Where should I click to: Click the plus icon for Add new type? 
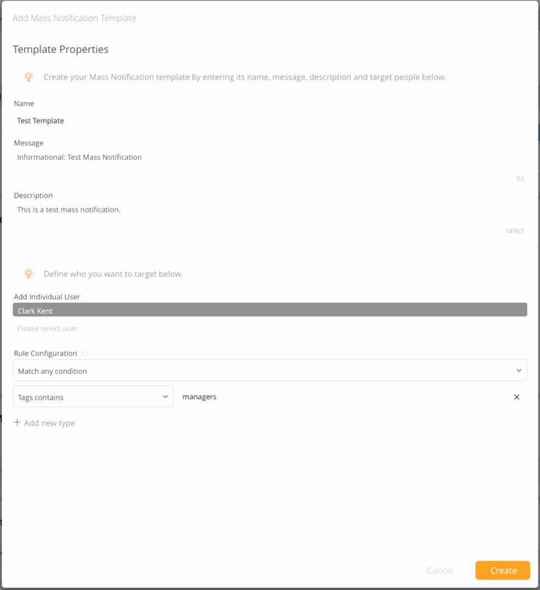(17, 423)
